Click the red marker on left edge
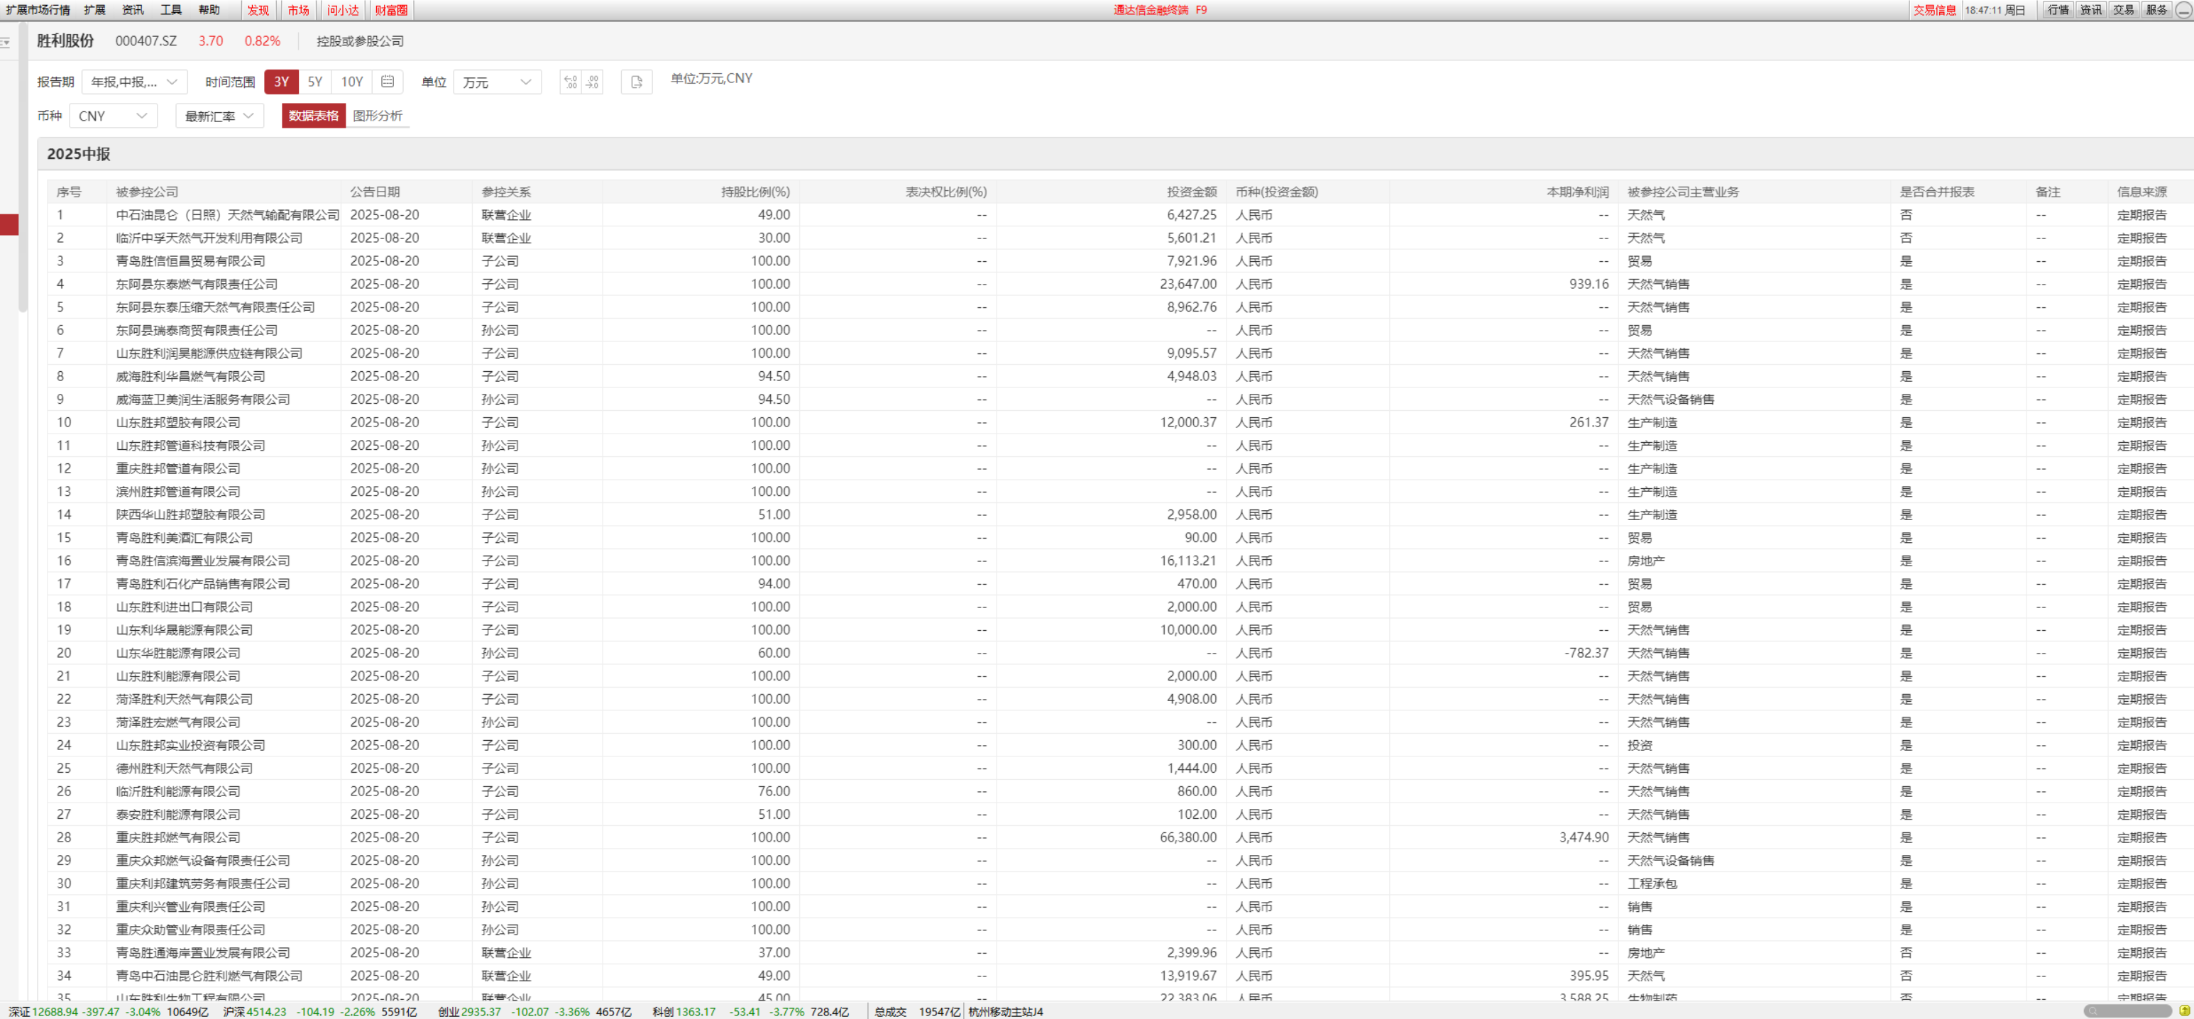 click(x=9, y=225)
